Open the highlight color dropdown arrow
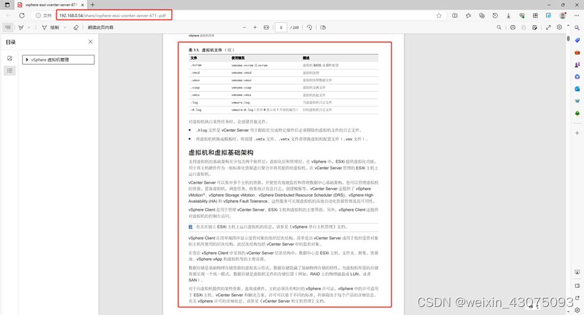 [29, 27]
